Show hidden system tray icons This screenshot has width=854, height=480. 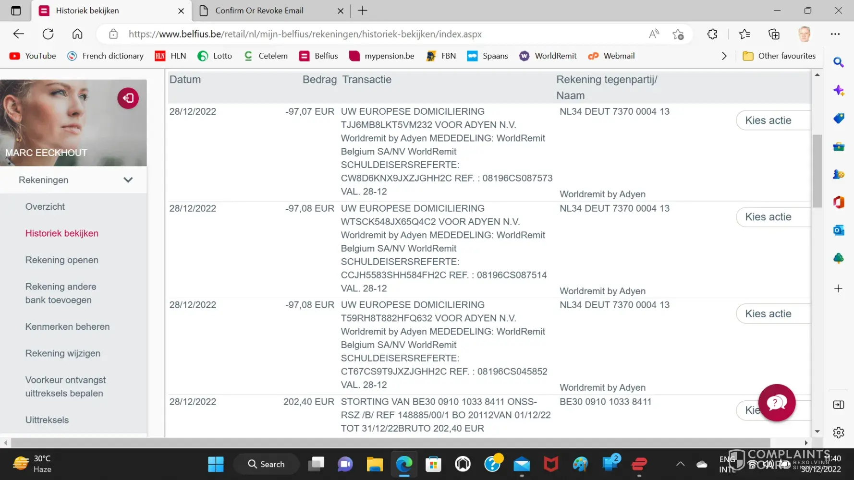pos(680,464)
